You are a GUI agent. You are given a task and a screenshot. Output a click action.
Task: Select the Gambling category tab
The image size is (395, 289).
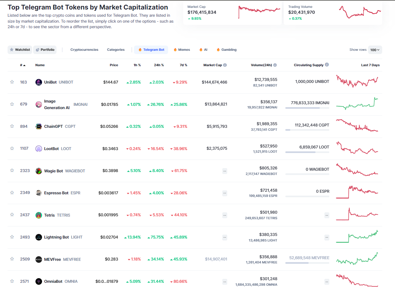click(x=226, y=50)
